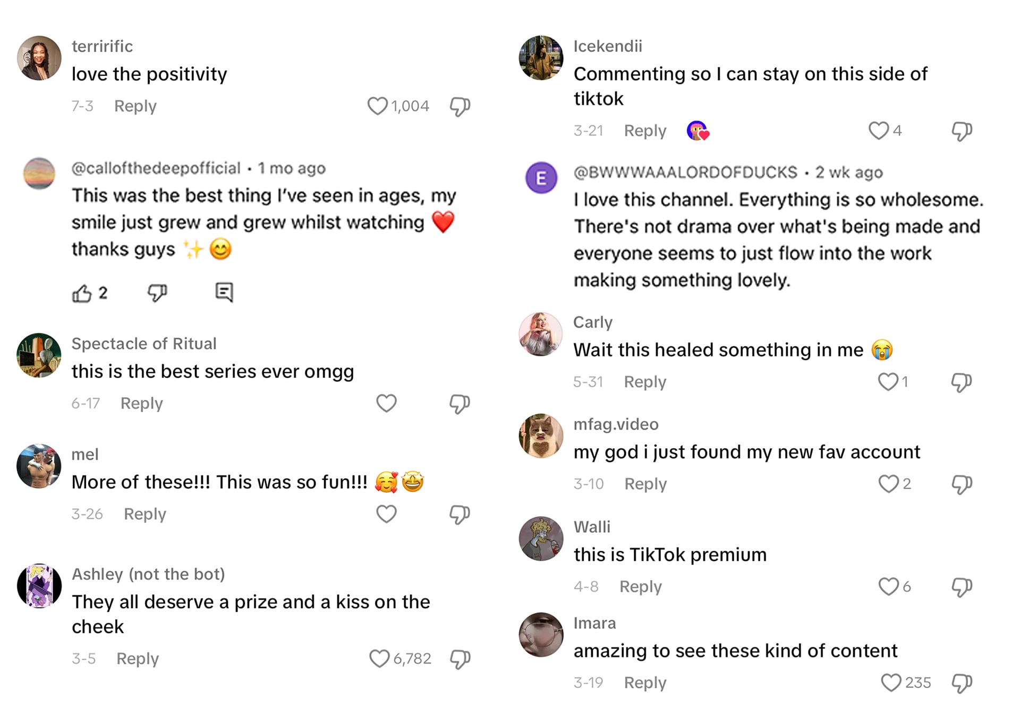Open the reply icon under @callofthedeepofficial's comment
This screenshot has height=726, width=1020.
coord(224,292)
